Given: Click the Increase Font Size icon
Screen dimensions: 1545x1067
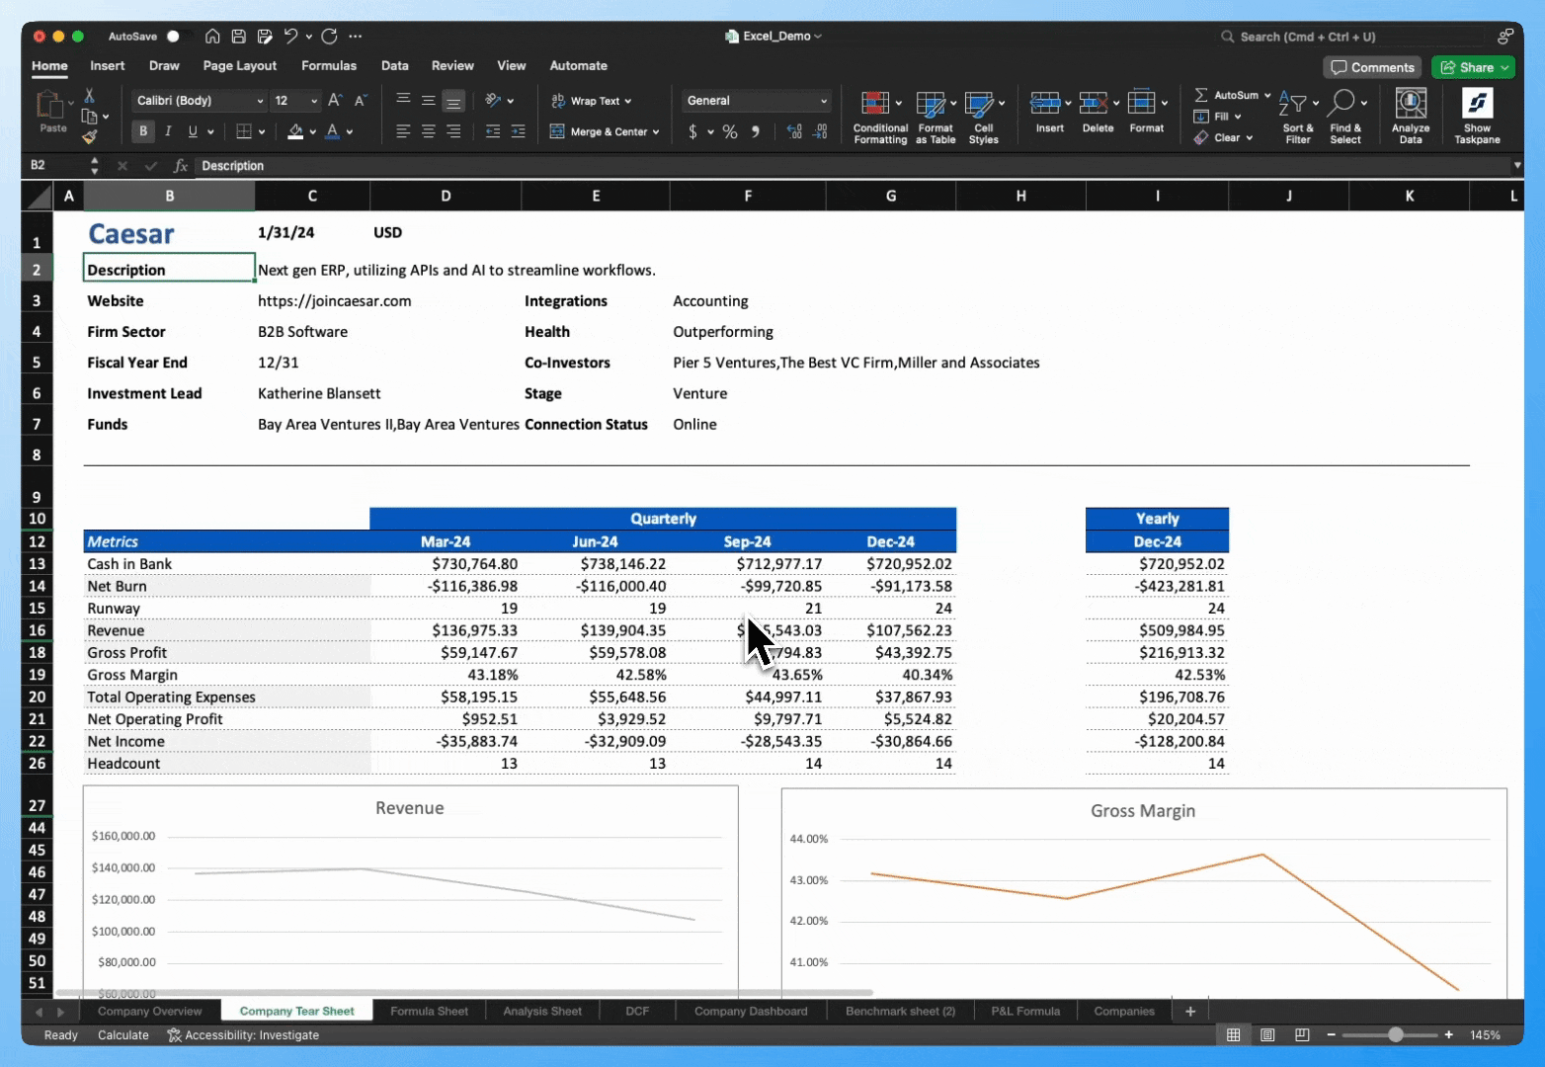Looking at the screenshot, I should point(335,101).
